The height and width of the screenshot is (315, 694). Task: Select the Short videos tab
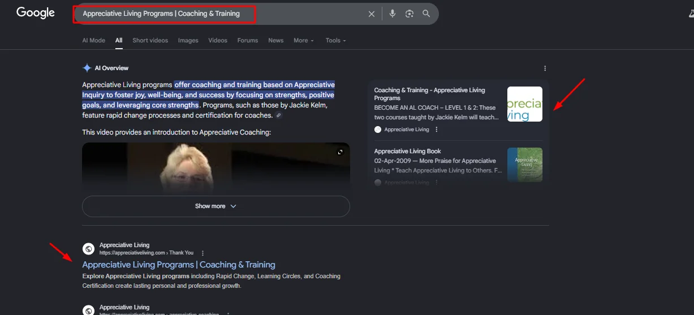(x=150, y=41)
